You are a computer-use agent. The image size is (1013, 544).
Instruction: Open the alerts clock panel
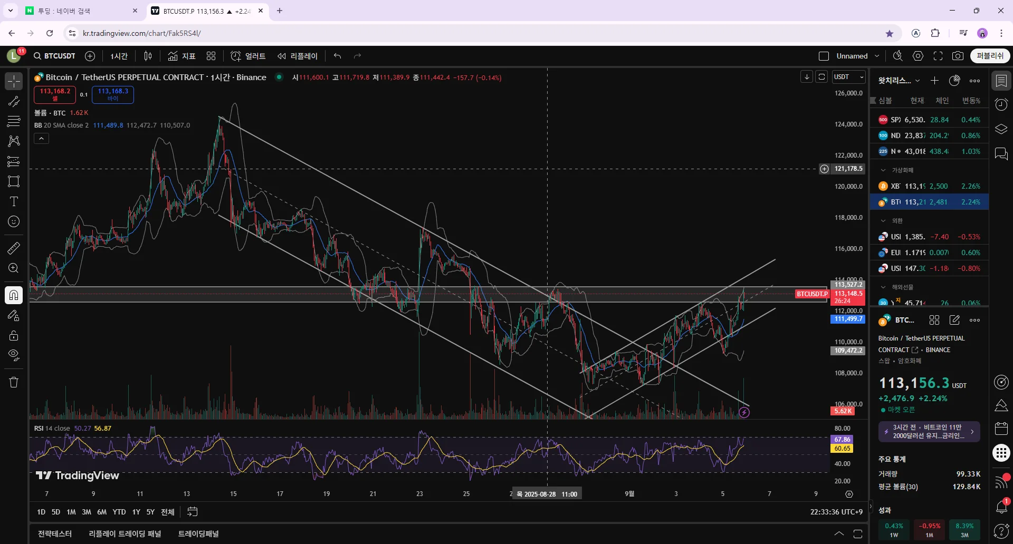[x=1001, y=104]
